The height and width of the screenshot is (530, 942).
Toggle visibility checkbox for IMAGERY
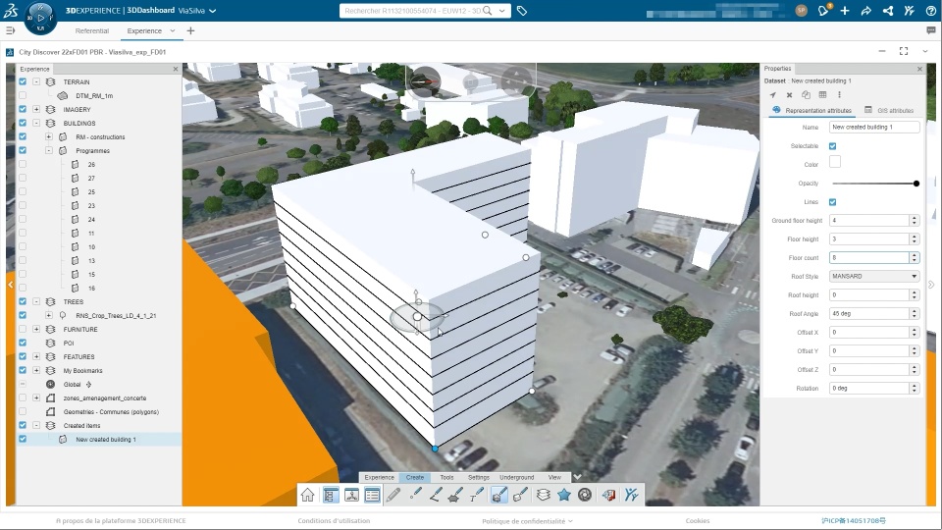(23, 109)
